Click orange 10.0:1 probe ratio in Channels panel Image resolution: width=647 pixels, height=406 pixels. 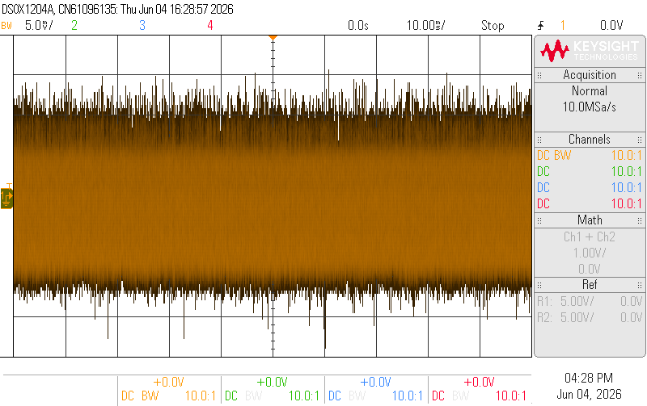point(626,156)
